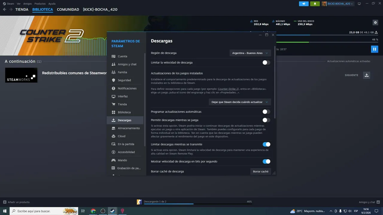Select Descargas download icon in sidebar

tap(113, 120)
